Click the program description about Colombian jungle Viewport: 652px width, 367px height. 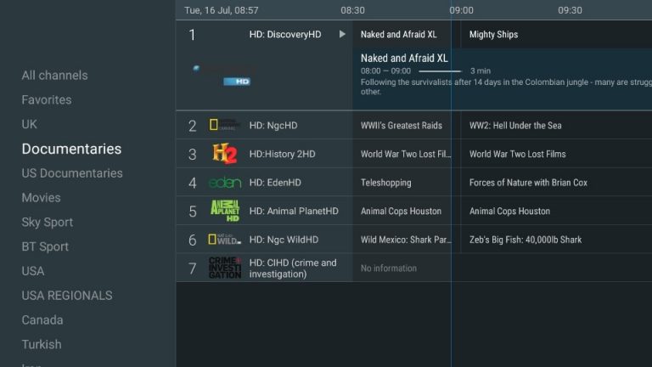[x=506, y=87]
